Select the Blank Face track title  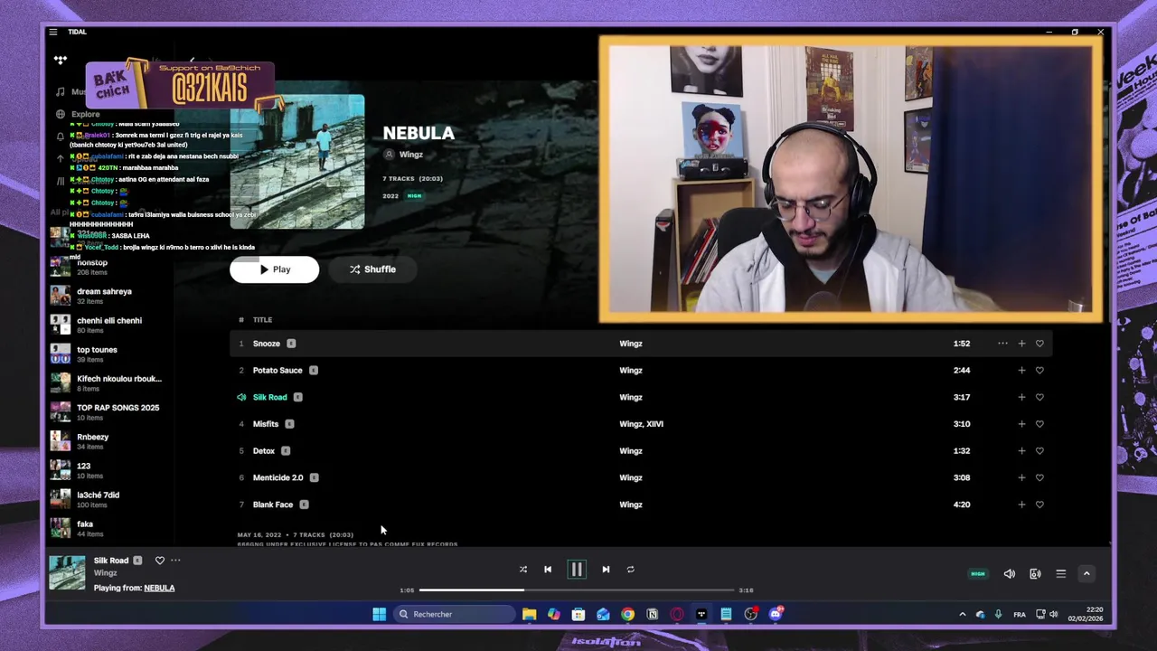[273, 505]
